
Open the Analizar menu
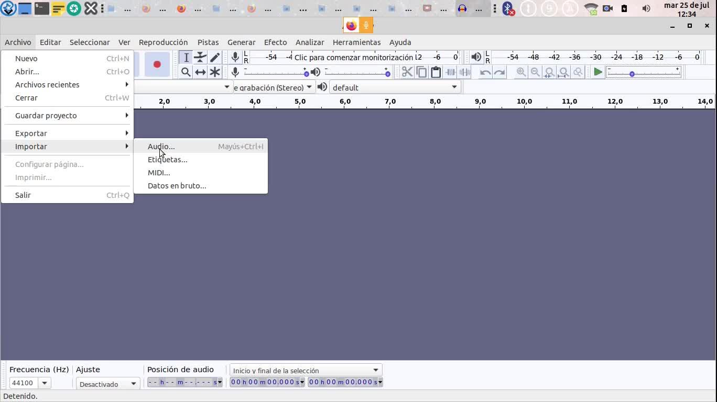click(x=310, y=42)
